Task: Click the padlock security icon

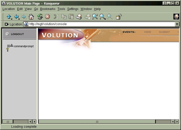Action: point(119,17)
